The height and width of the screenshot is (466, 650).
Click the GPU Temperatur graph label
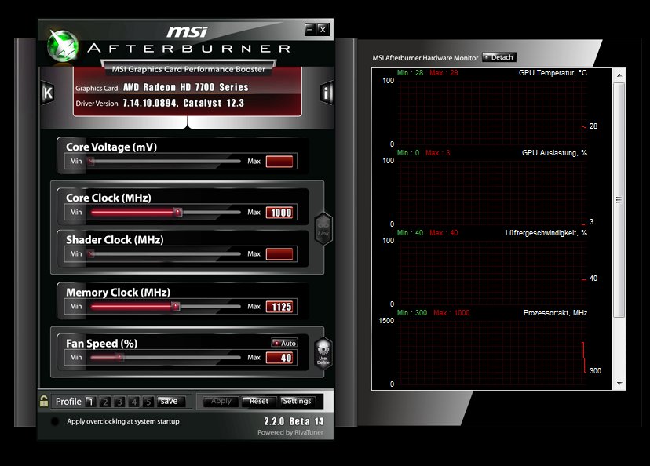pyautogui.click(x=553, y=73)
